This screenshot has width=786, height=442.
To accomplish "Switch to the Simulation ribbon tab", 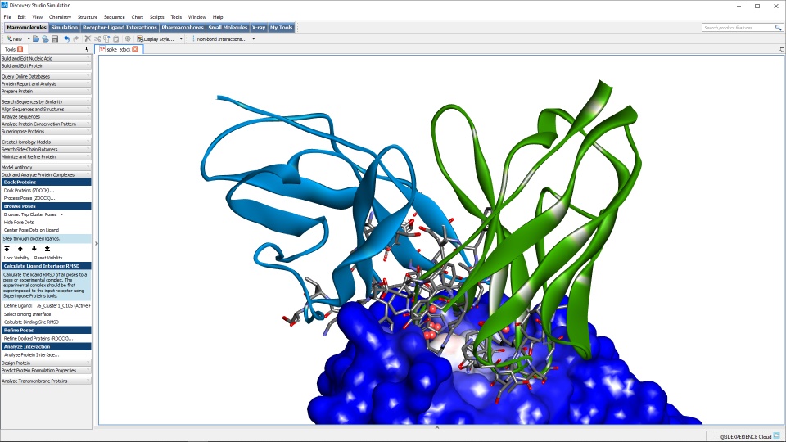I will click(64, 28).
